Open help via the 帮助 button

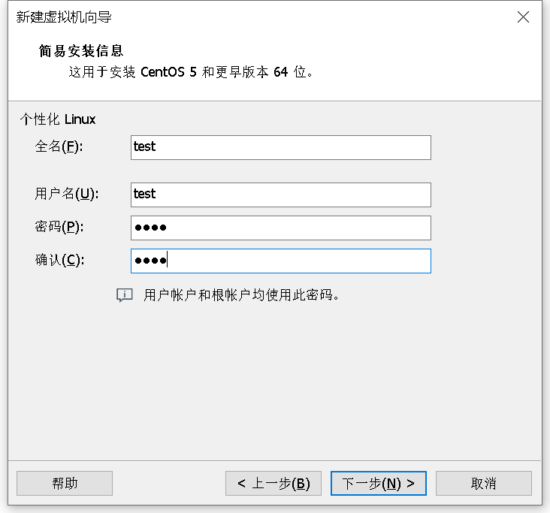click(65, 483)
